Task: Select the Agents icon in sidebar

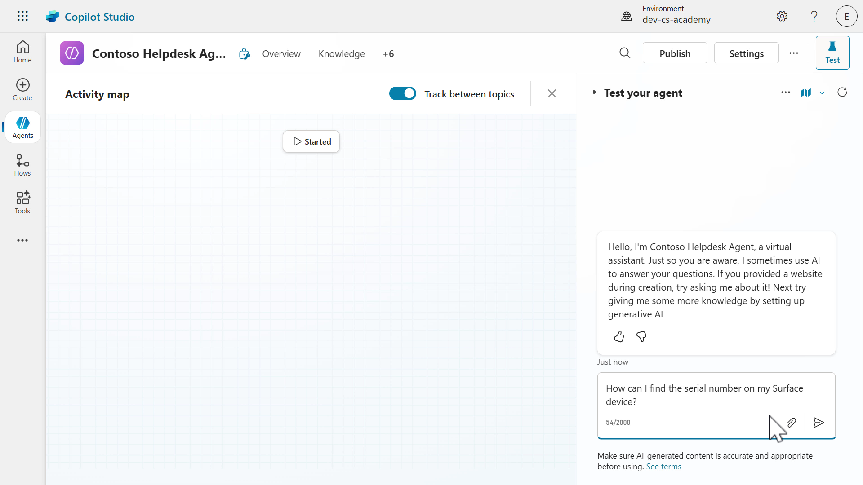Action: pyautogui.click(x=22, y=127)
